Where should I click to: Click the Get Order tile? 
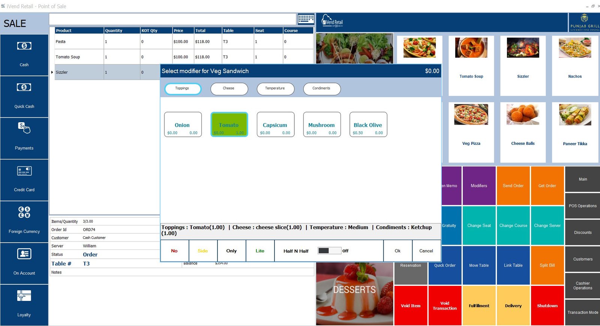(547, 186)
